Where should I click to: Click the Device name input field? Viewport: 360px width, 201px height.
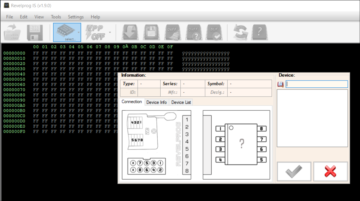[x=316, y=84]
